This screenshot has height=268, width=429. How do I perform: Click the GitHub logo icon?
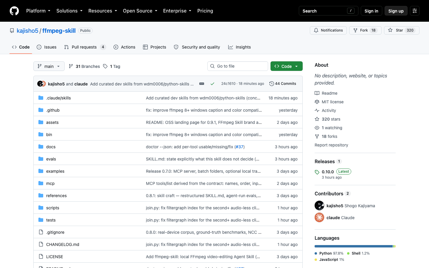tap(14, 11)
